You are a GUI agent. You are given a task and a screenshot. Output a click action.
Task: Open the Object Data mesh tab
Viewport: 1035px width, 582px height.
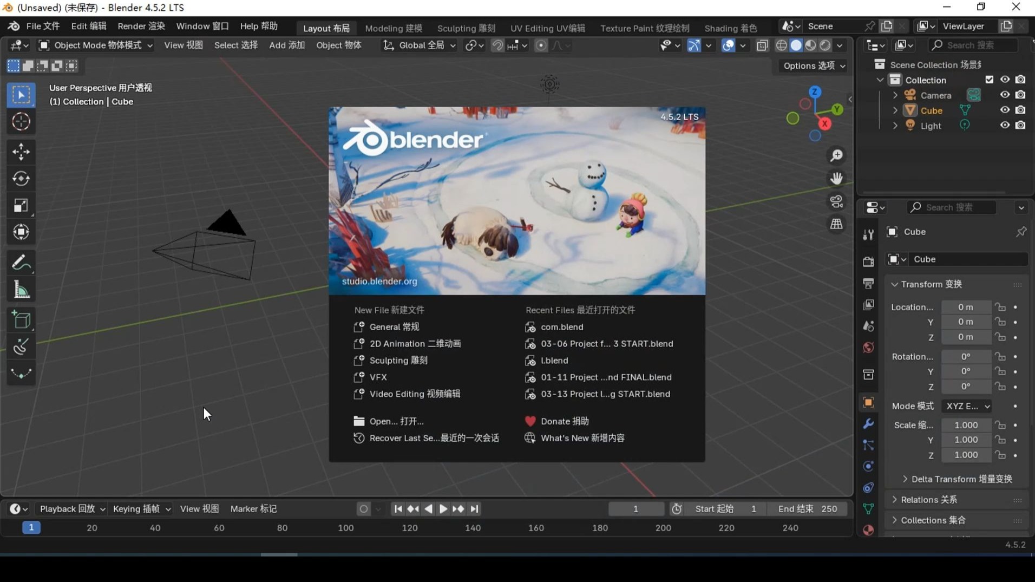click(x=868, y=509)
